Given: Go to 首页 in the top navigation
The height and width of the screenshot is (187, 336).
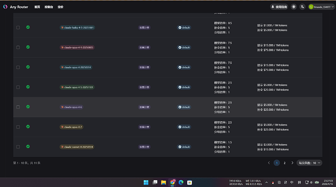Looking at the screenshot, I should [x=37, y=7].
